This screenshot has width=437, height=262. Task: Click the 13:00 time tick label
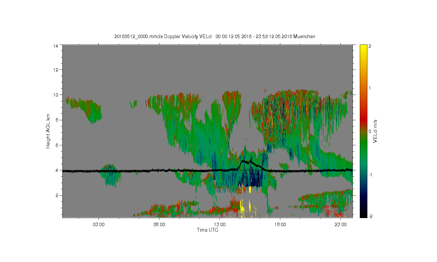click(220, 224)
